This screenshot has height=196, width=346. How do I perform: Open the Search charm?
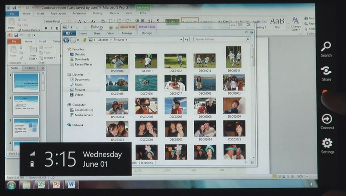coord(326,49)
